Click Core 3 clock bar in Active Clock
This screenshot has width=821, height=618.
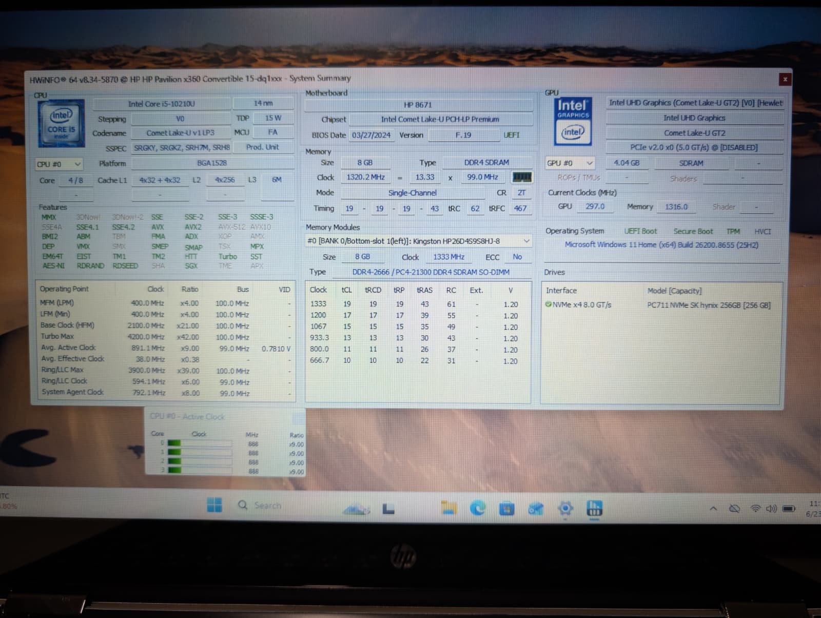point(200,470)
